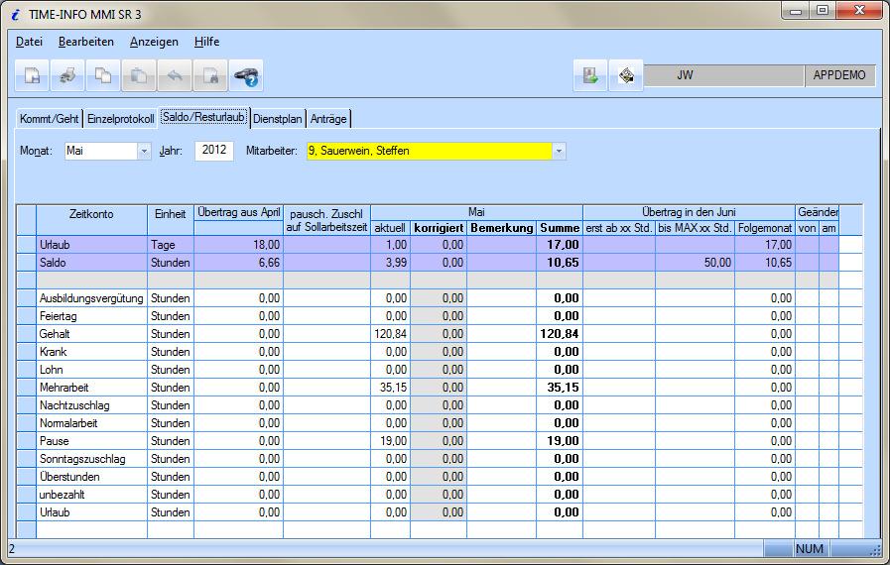Click the TIME-INFO title bar app icon
The height and width of the screenshot is (565, 890).
point(16,15)
